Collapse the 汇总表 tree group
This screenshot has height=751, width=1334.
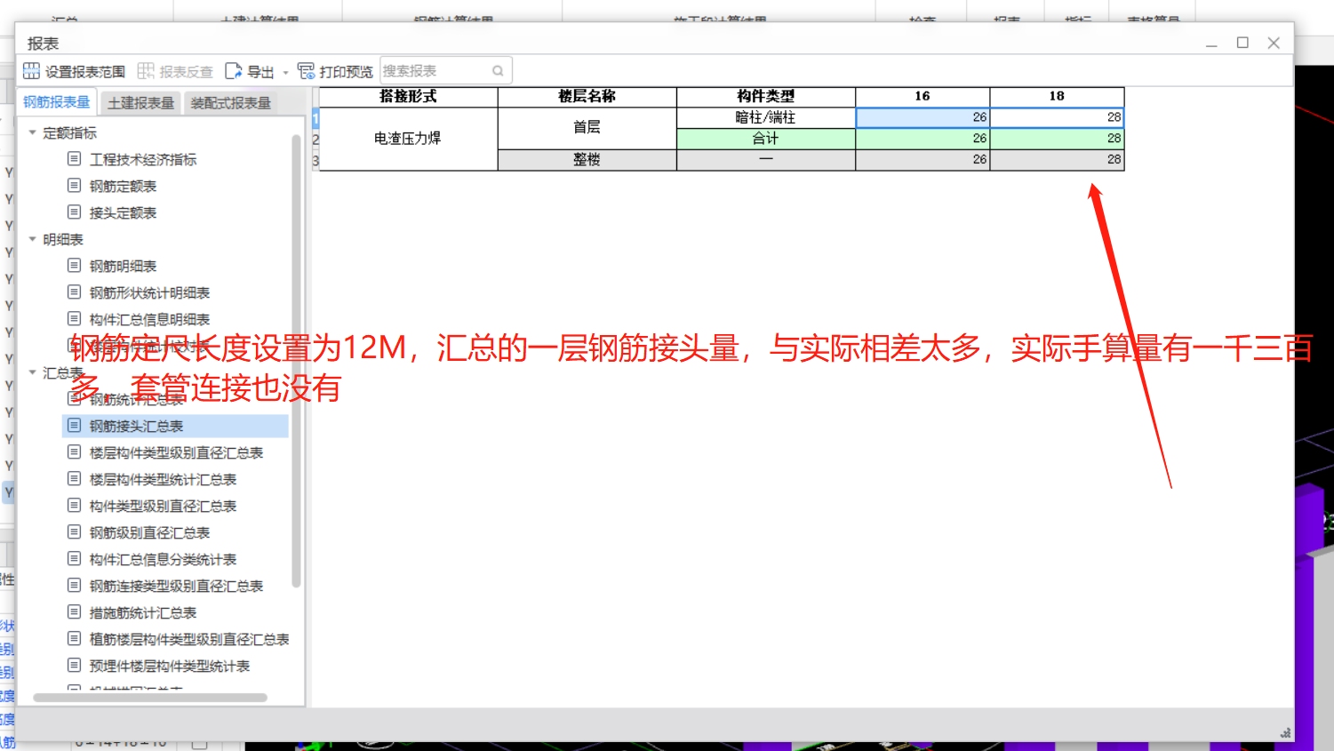(33, 372)
